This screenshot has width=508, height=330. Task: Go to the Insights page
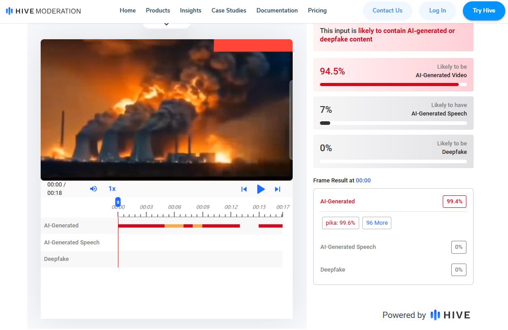pos(190,10)
